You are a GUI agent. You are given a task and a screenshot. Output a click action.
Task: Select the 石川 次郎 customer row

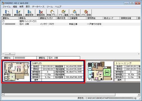tap(71, 24)
